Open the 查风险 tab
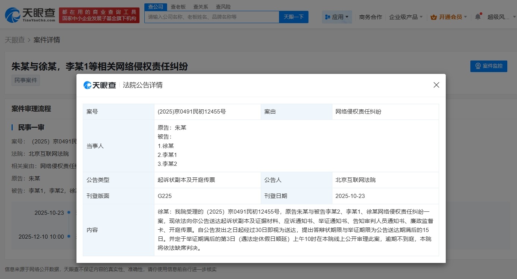The image size is (517, 279). pyautogui.click(x=223, y=6)
